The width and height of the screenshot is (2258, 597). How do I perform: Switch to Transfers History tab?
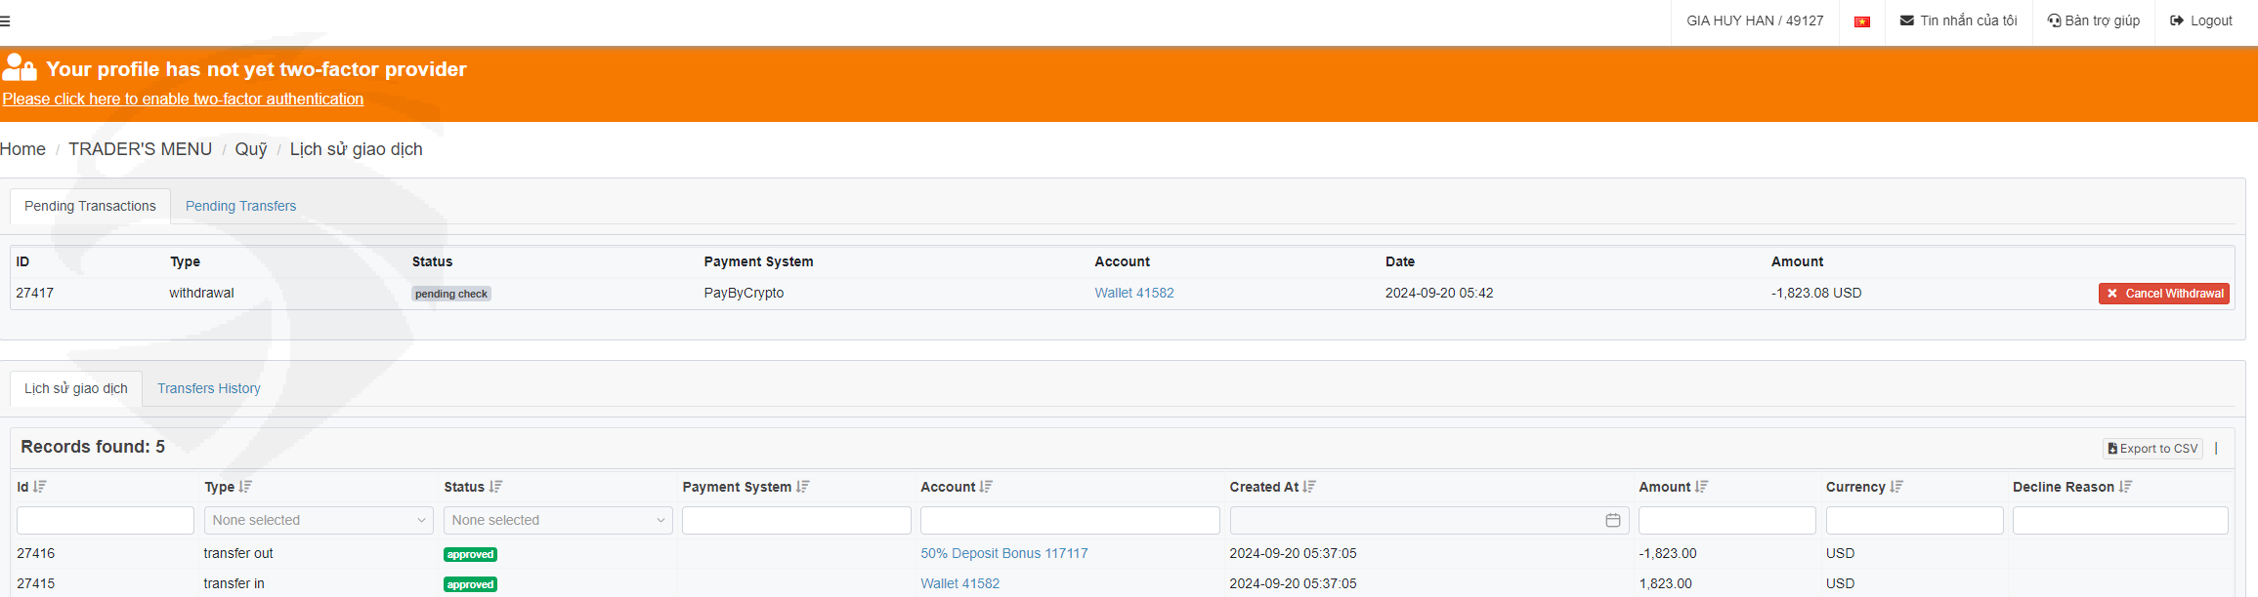click(208, 388)
